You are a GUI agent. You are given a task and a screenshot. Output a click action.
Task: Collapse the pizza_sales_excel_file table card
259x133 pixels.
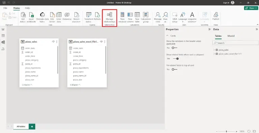click(x=75, y=85)
